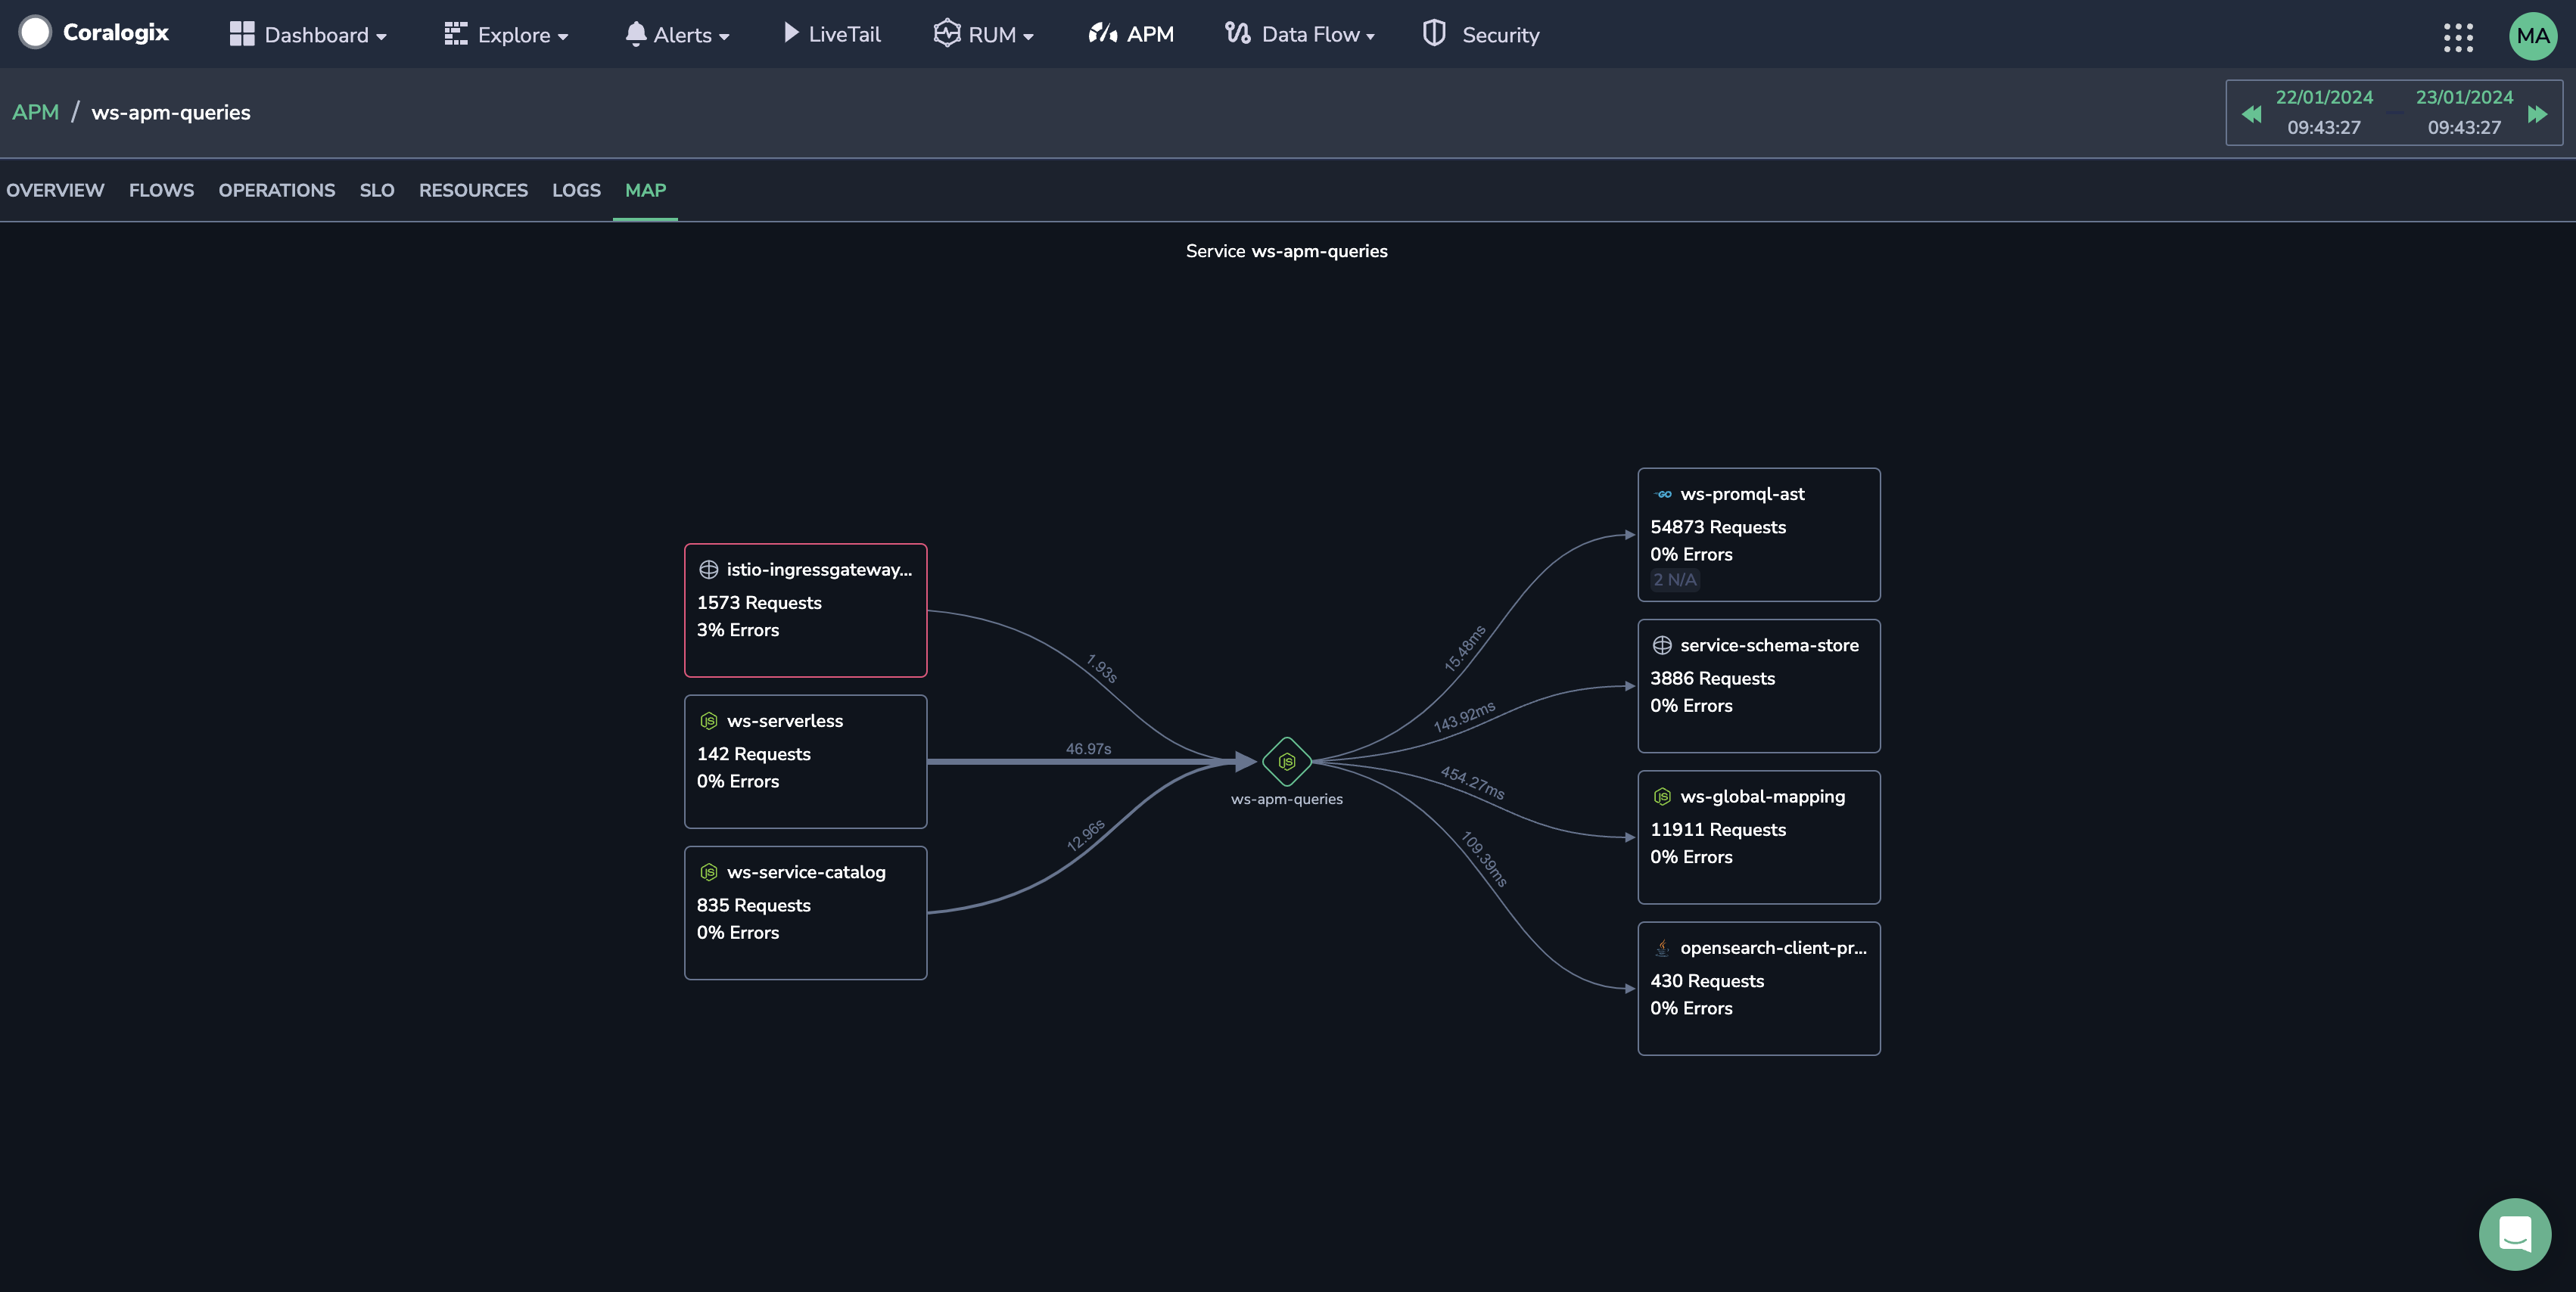
Task: Click the RUM cube icon
Action: [946, 33]
